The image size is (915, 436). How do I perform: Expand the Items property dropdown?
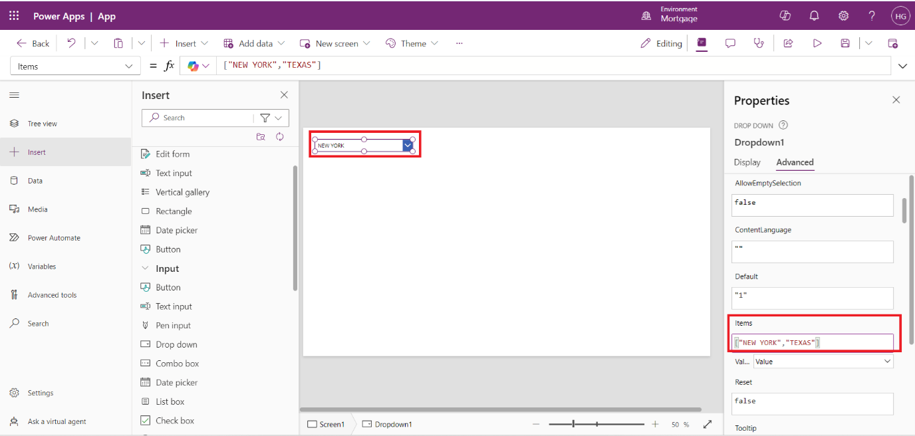pyautogui.click(x=128, y=66)
